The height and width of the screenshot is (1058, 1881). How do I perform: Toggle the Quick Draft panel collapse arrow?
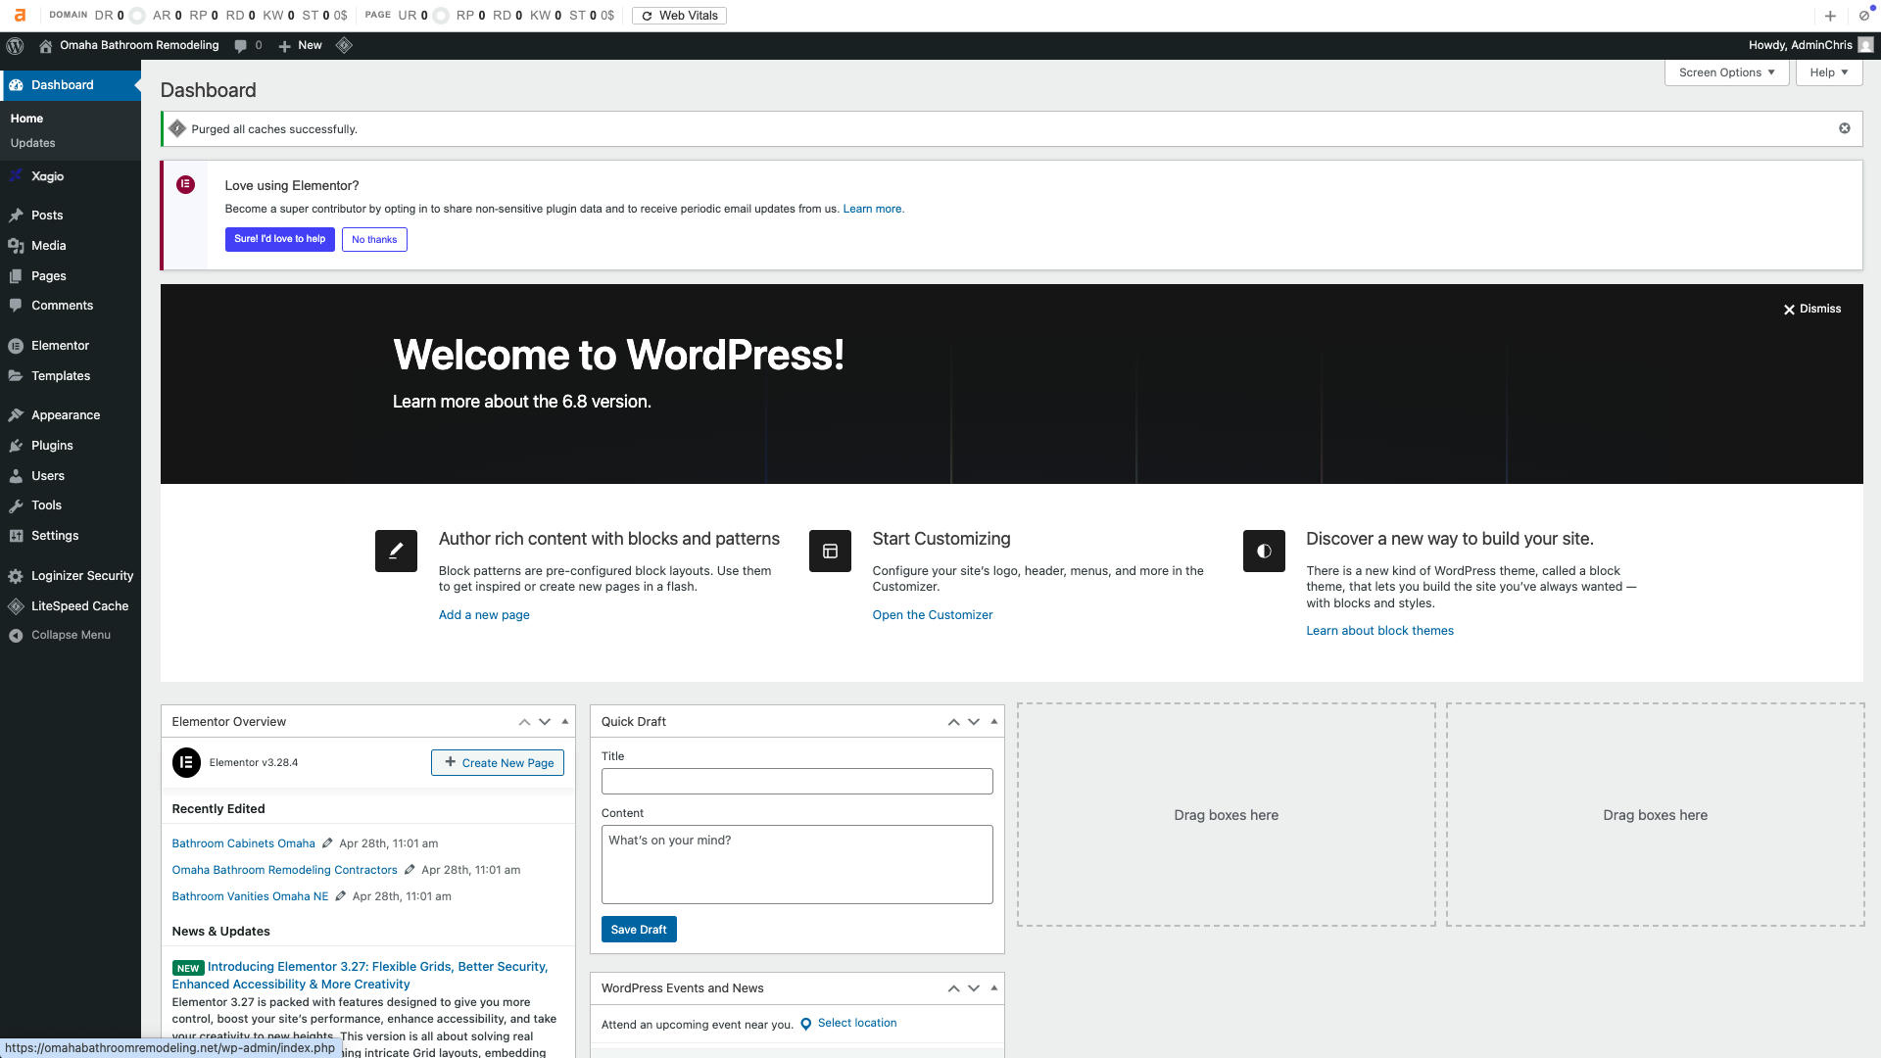[x=994, y=721]
